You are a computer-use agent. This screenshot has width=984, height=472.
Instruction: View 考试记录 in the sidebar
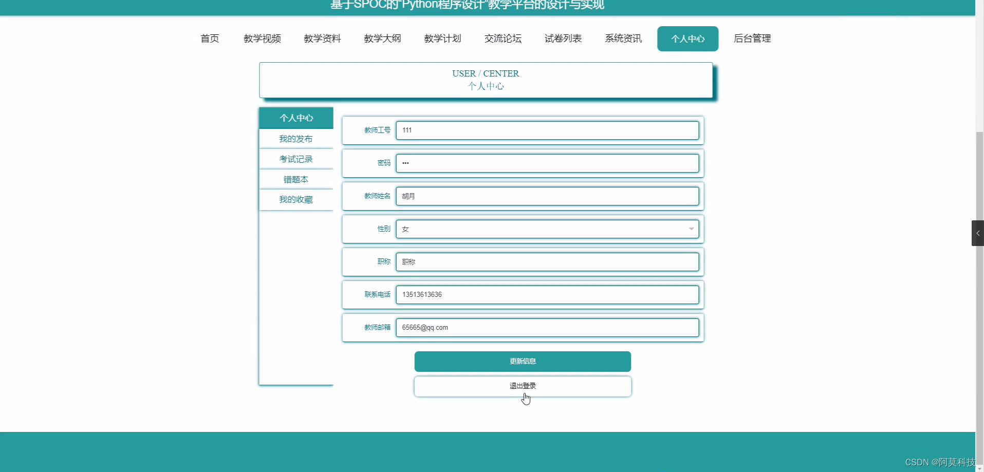coord(296,159)
